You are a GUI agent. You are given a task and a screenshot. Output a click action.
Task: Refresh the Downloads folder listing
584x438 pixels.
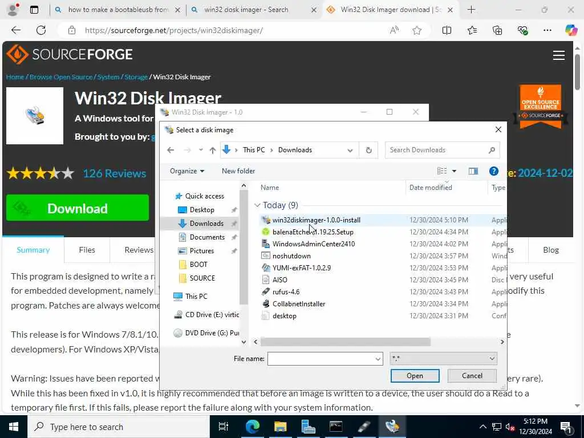point(369,150)
